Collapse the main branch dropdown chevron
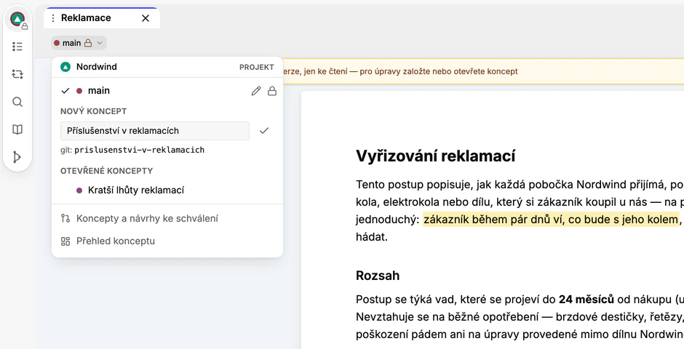This screenshot has height=349, width=684. point(100,43)
